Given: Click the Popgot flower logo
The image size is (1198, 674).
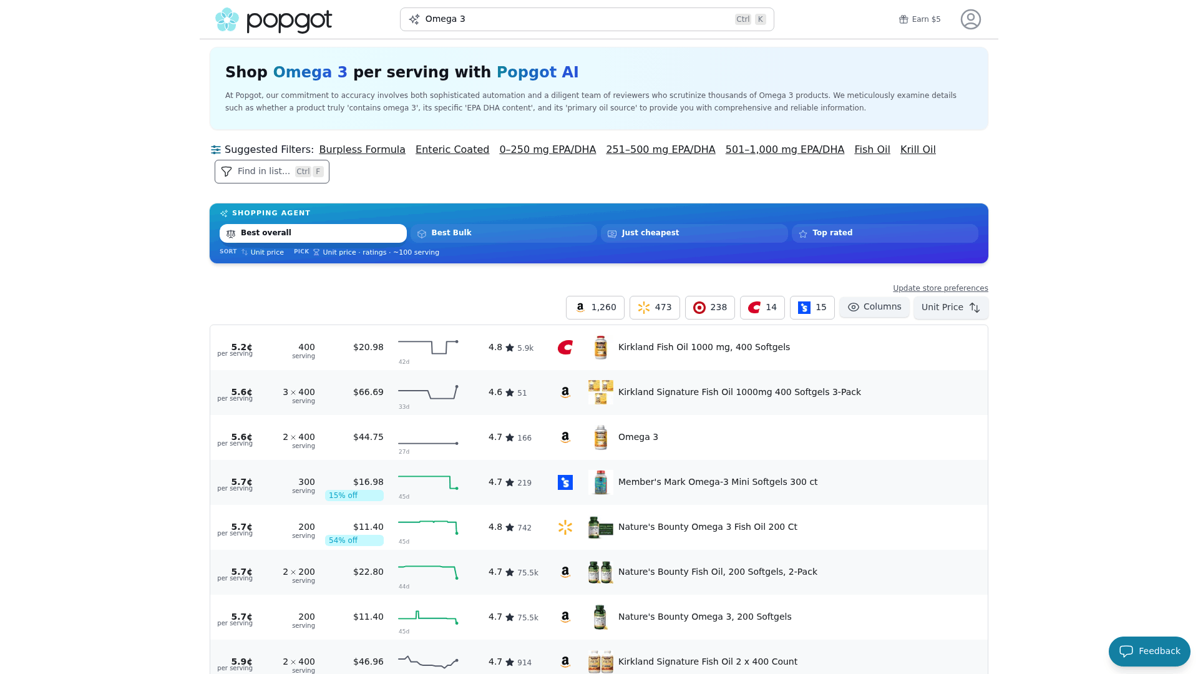Looking at the screenshot, I should point(227,20).
